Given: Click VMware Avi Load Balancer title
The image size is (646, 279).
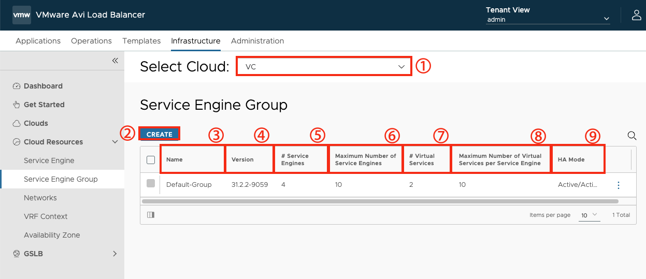Looking at the screenshot, I should [90, 15].
